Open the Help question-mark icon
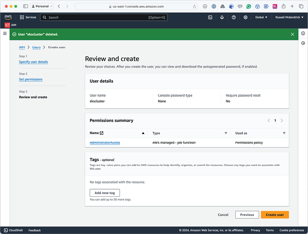Viewport: 308px width, 234px height. [x=233, y=17]
